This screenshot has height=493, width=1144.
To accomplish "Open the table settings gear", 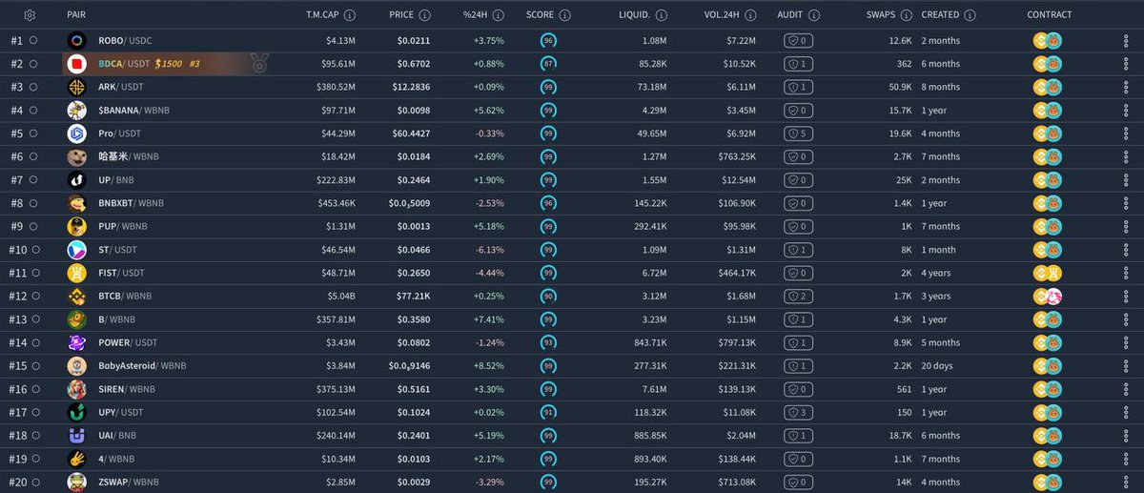I will pyautogui.click(x=30, y=15).
